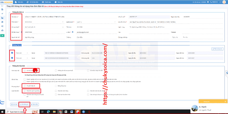The image size is (228, 114).
Task: Check Hóa đơn bán tài sản công
Action: point(88,91)
